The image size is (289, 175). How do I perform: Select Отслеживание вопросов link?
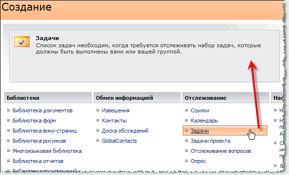[x=221, y=151]
